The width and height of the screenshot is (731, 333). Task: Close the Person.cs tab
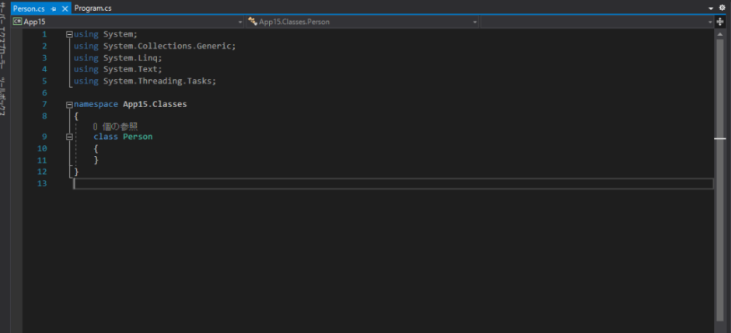64,8
